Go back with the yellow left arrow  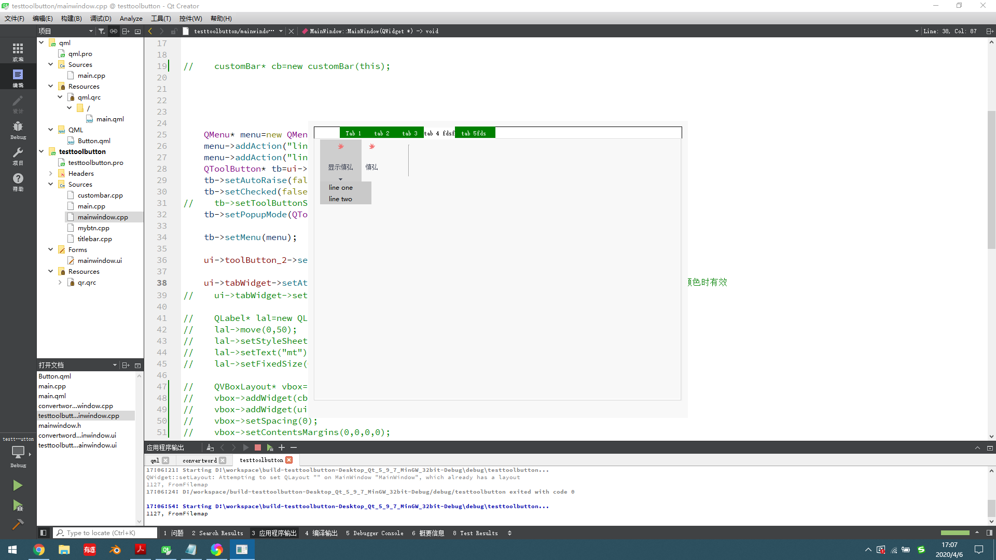tap(150, 31)
